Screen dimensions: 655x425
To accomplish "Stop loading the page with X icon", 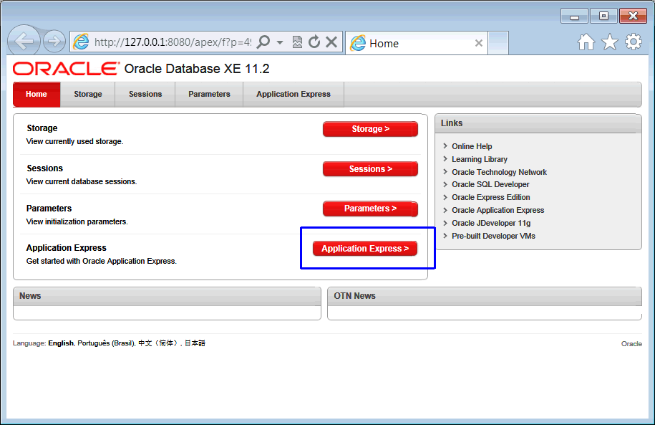I will [x=331, y=42].
